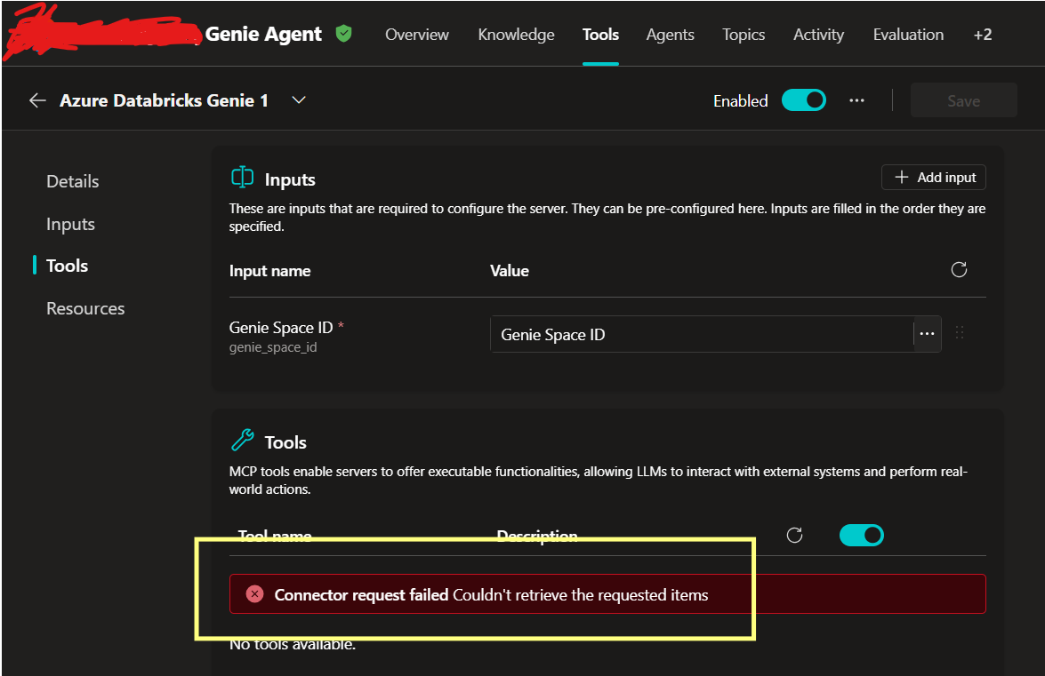Viewport: 1045px width, 676px height.
Task: Click the wrench icon of the Tools section
Action: pyautogui.click(x=242, y=441)
